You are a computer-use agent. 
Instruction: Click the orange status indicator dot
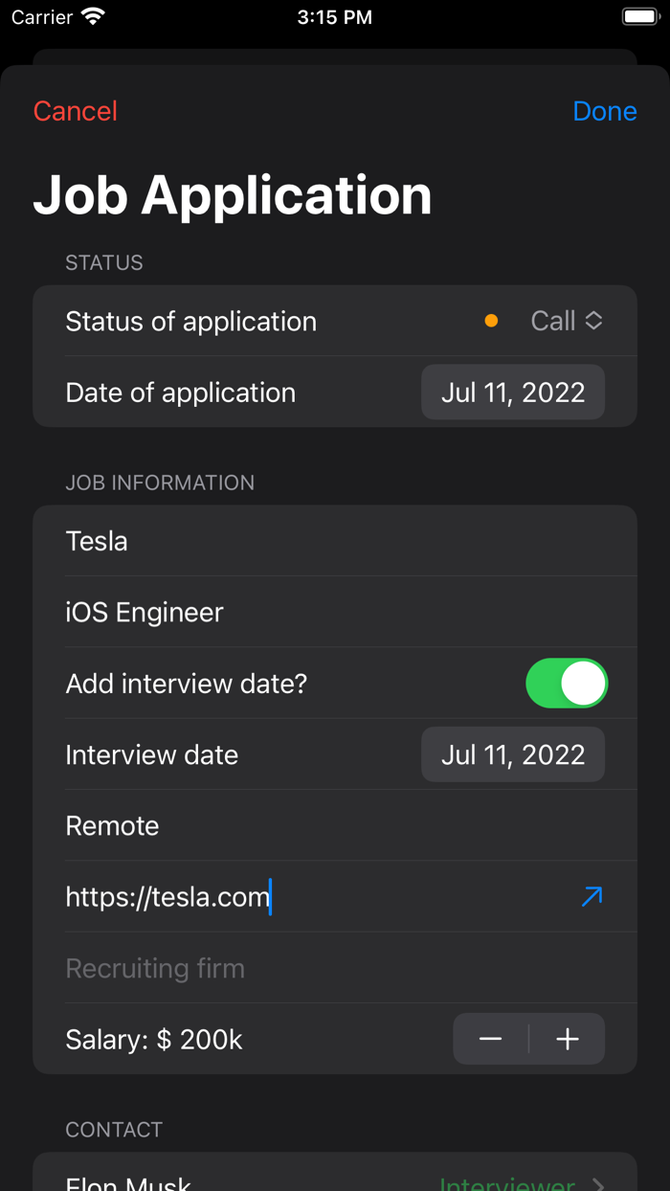point(491,321)
